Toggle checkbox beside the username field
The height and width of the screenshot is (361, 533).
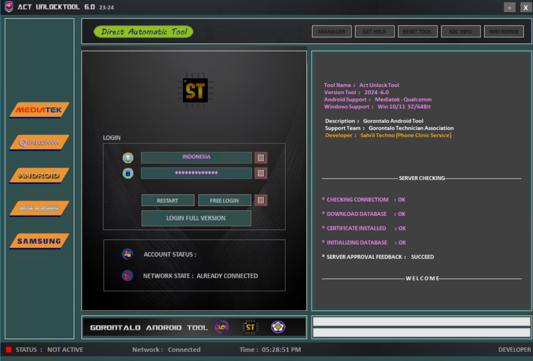[261, 158]
